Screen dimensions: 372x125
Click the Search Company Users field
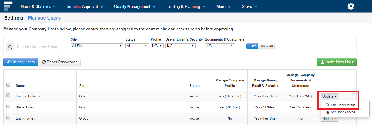coord(38,47)
